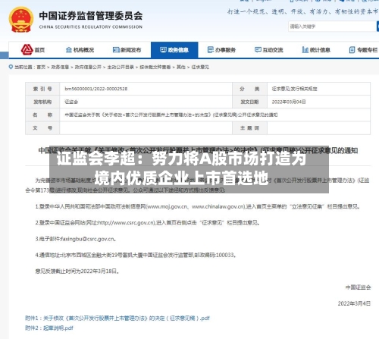Click the 统计信息 chart icon
The image size is (379, 339).
pyautogui.click(x=305, y=50)
